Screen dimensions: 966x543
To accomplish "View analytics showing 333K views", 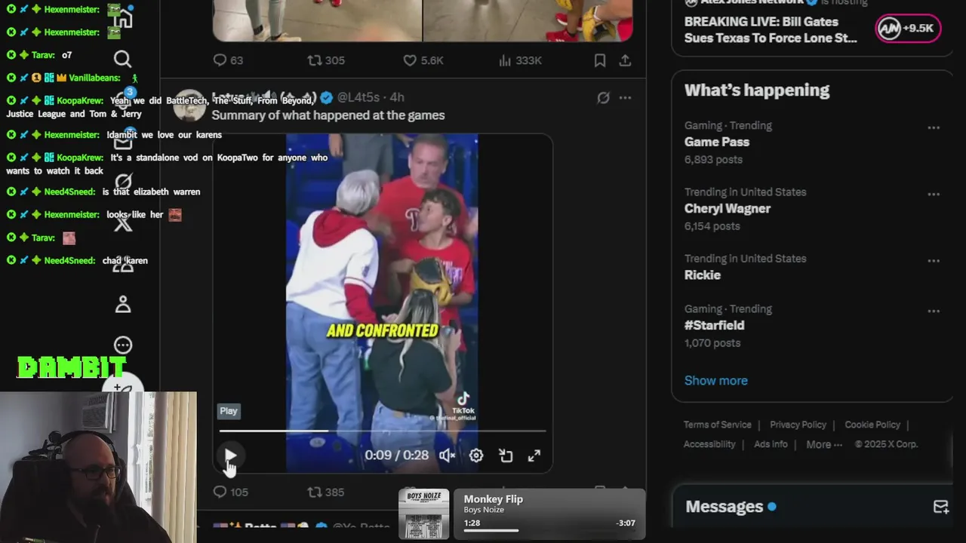I will [x=520, y=60].
